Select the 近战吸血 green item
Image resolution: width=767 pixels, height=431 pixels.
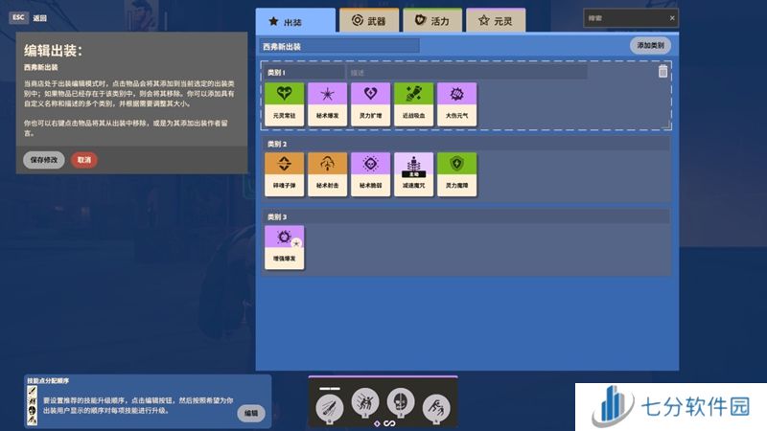(414, 102)
